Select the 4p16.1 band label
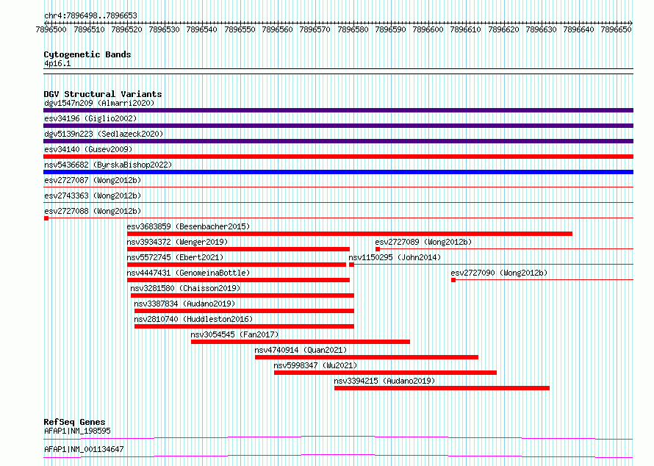Image resolution: width=654 pixels, height=466 pixels. (x=57, y=63)
